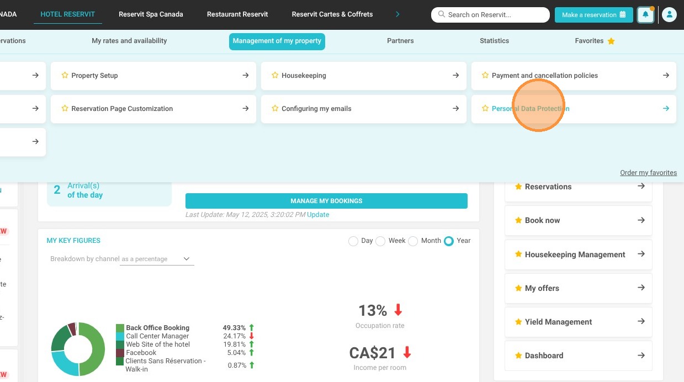
Task: Click the donut chart of channel breakdown
Action: point(78,349)
